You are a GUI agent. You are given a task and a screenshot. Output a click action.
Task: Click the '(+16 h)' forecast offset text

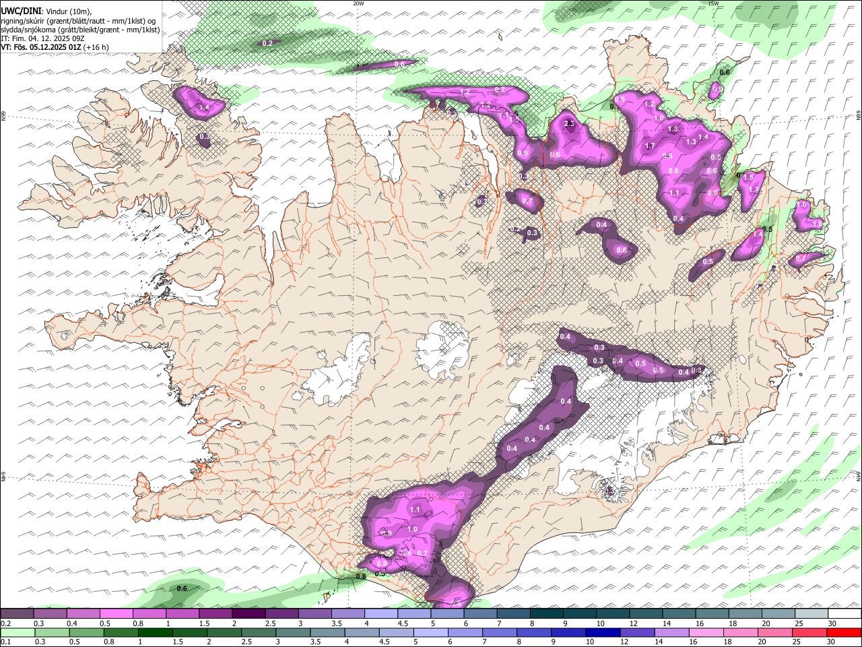pos(96,47)
